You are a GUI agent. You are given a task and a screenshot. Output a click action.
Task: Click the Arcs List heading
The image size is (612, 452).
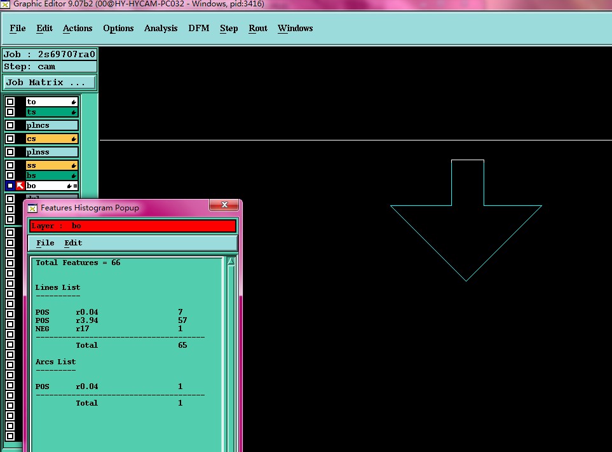point(56,362)
